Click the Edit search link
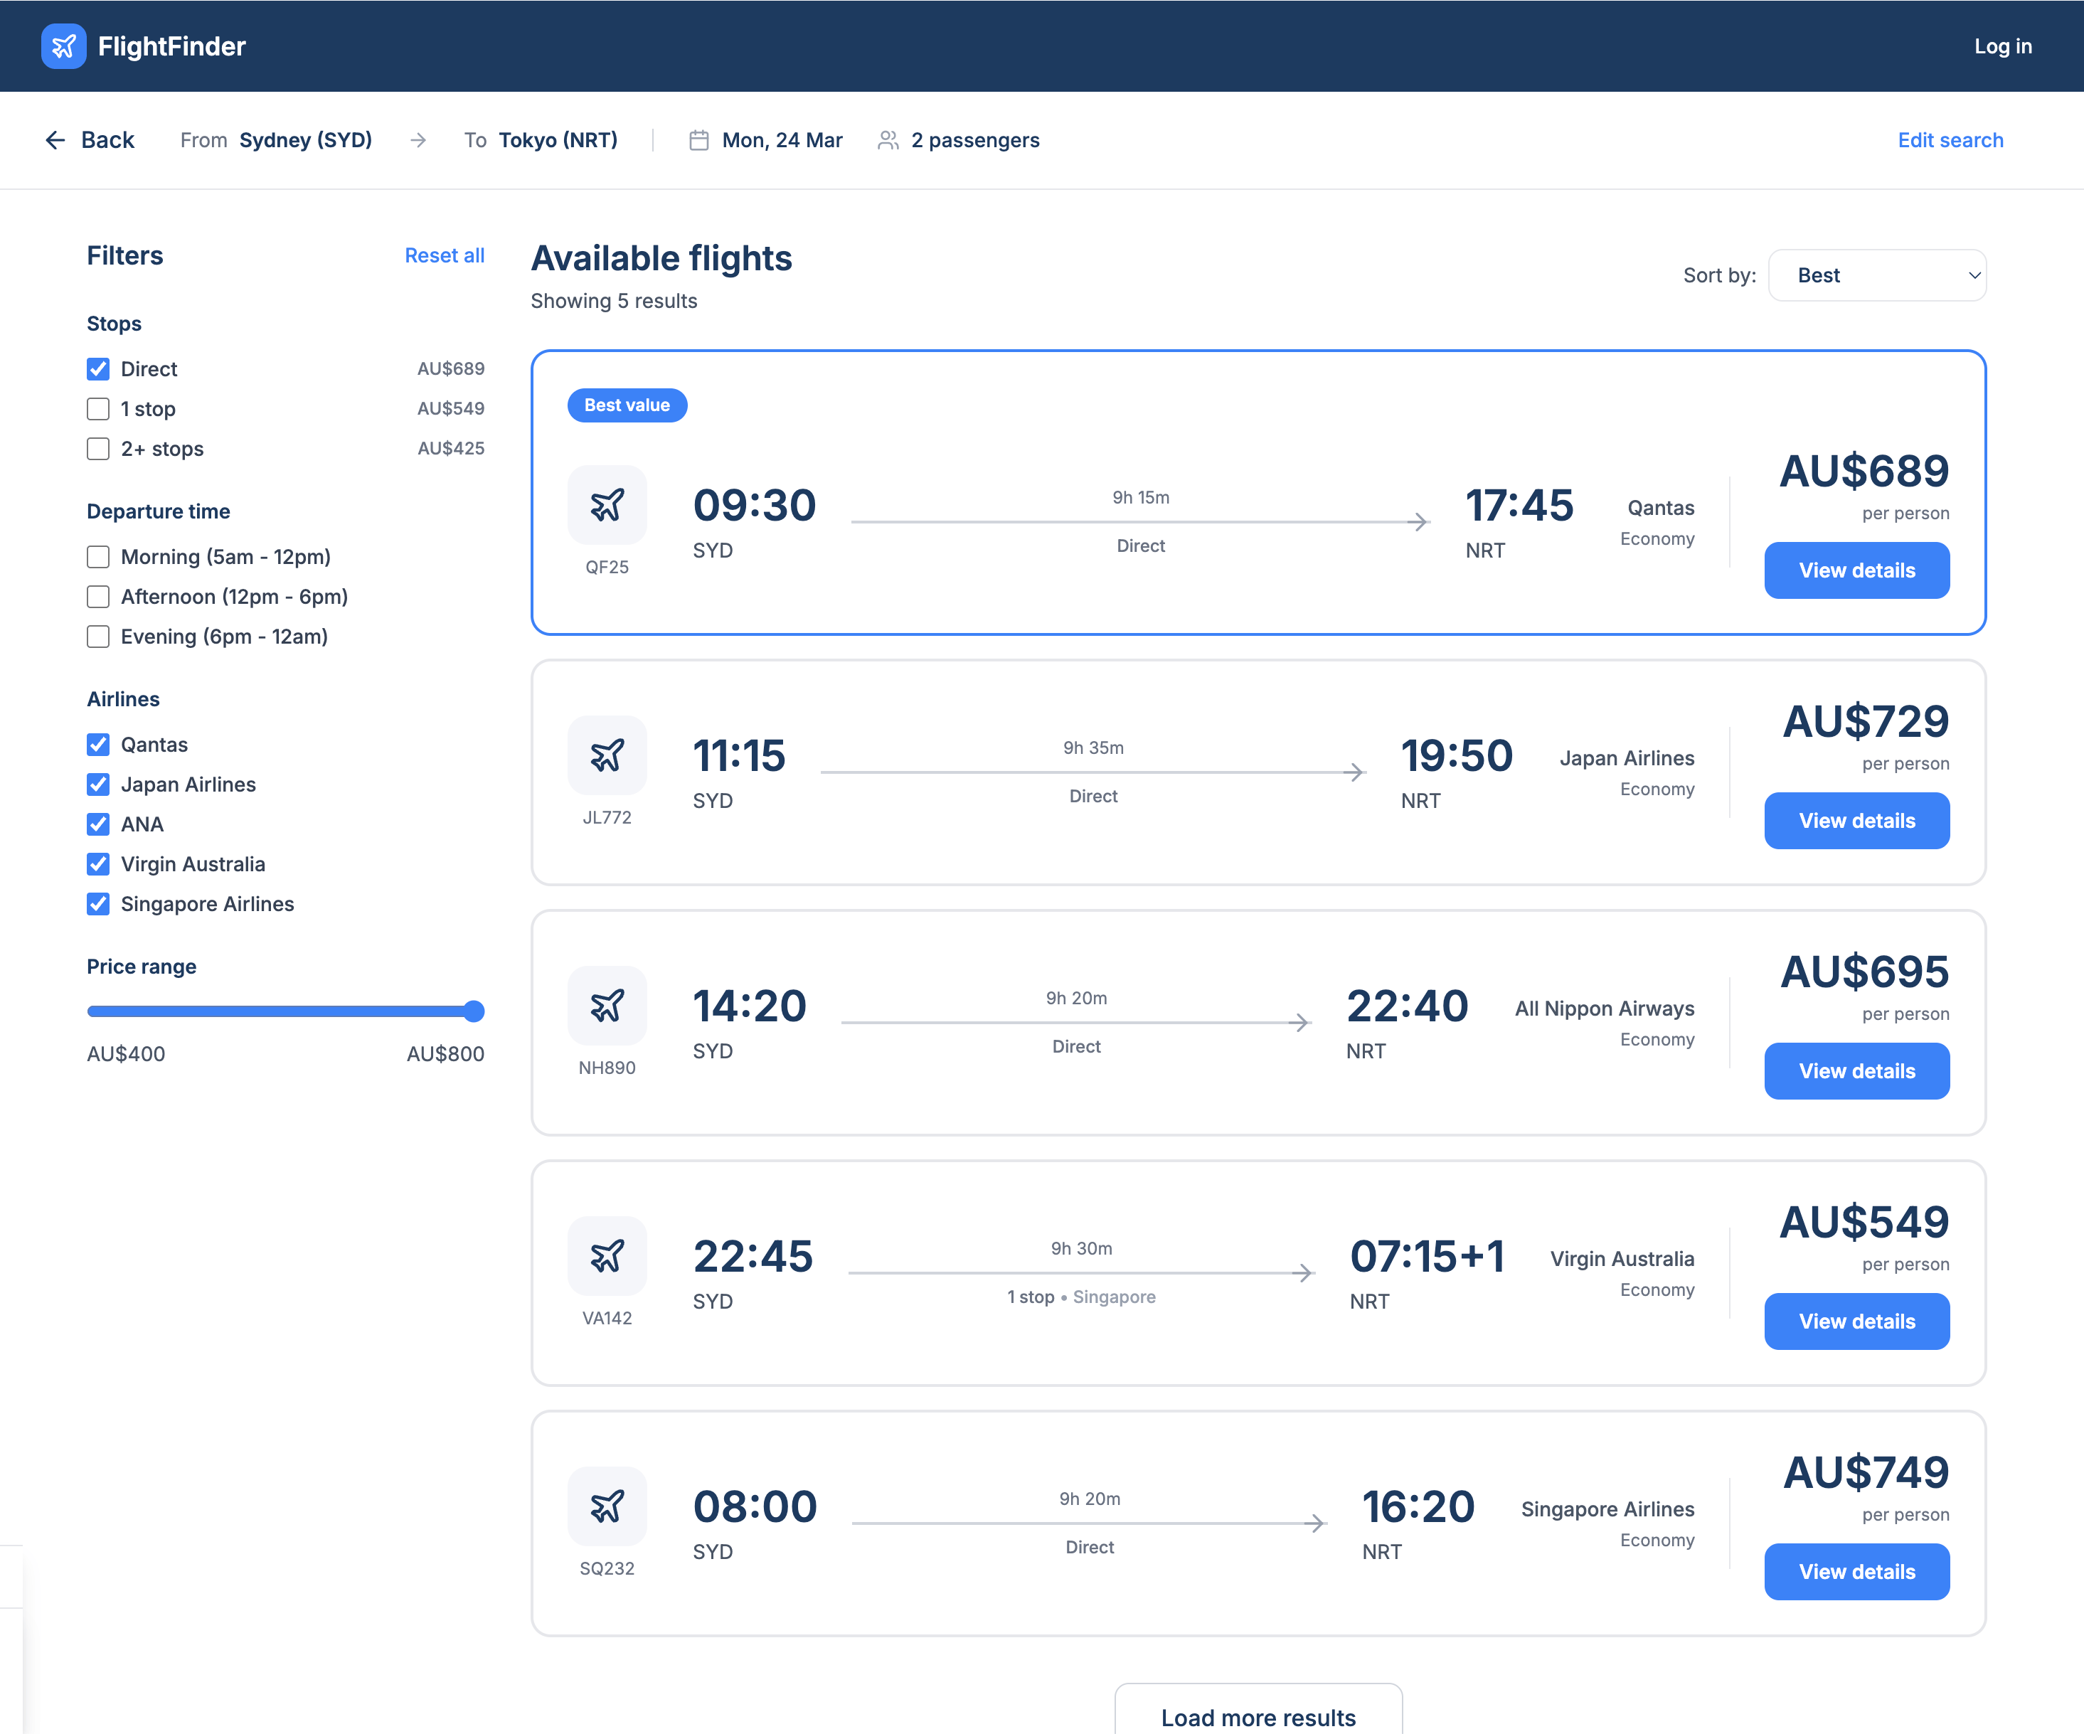This screenshot has height=1734, width=2084. click(1949, 140)
